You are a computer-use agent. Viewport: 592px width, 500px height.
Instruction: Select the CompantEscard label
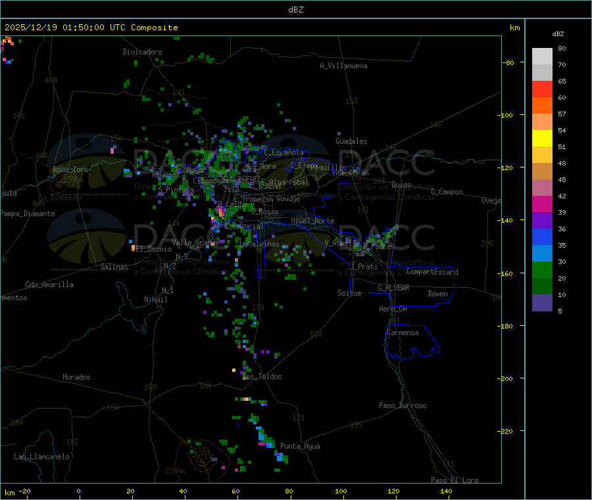coord(432,272)
